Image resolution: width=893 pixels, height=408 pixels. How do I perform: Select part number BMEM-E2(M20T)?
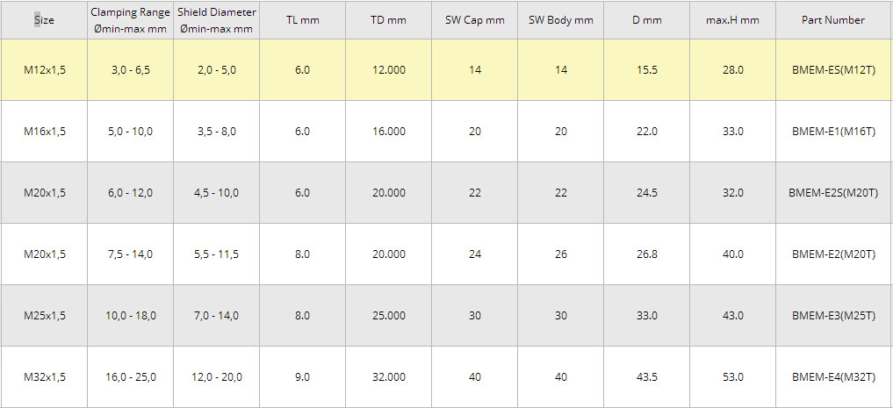coord(833,254)
